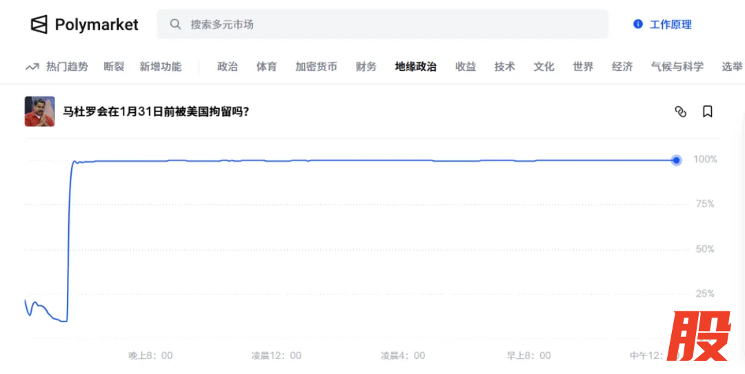The image size is (745, 374).
Task: Go to the 气候与科学 category
Action: pos(677,67)
